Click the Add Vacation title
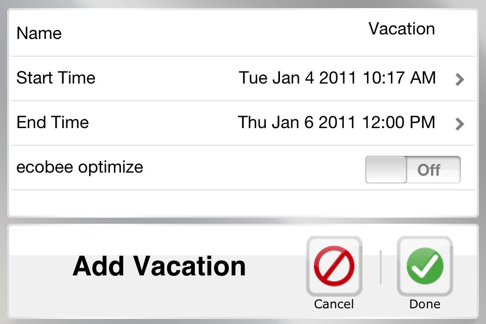 click(159, 266)
